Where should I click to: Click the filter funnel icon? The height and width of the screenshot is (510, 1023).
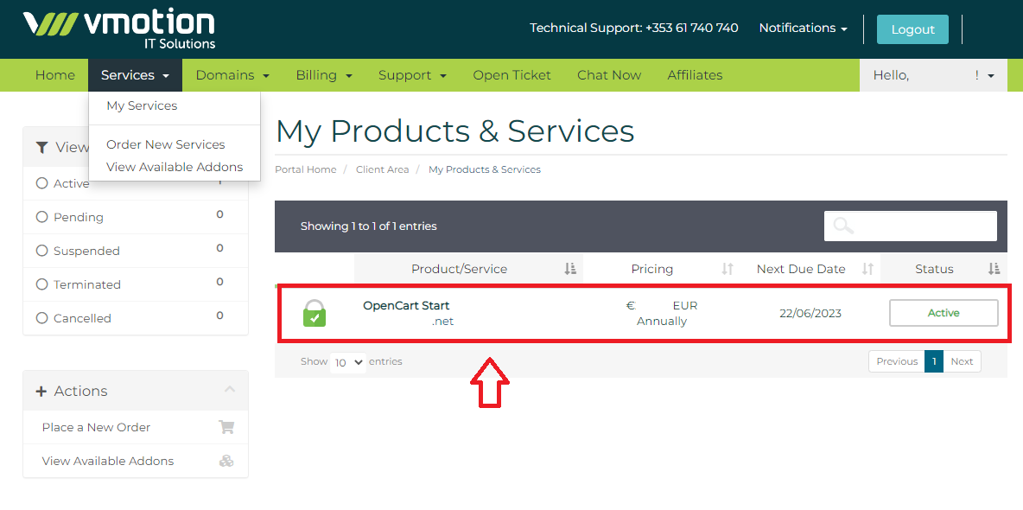41,148
